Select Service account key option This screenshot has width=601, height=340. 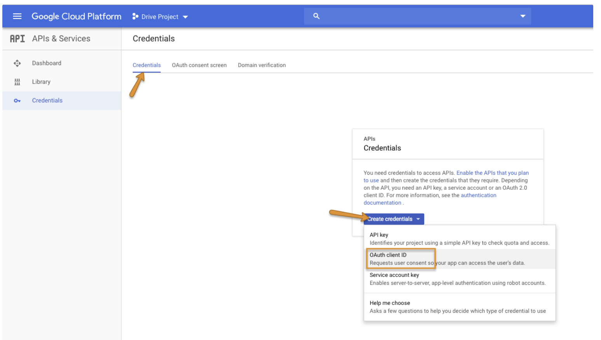tap(394, 275)
